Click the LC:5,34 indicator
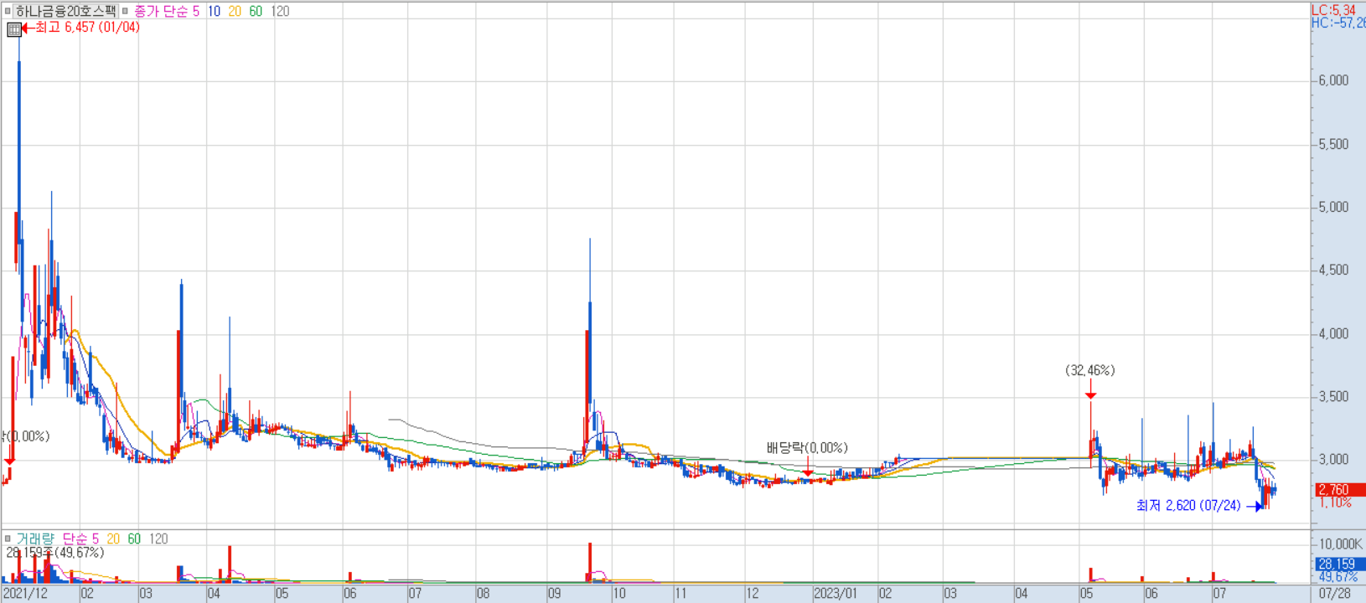This screenshot has width=1366, height=603. pos(1333,10)
